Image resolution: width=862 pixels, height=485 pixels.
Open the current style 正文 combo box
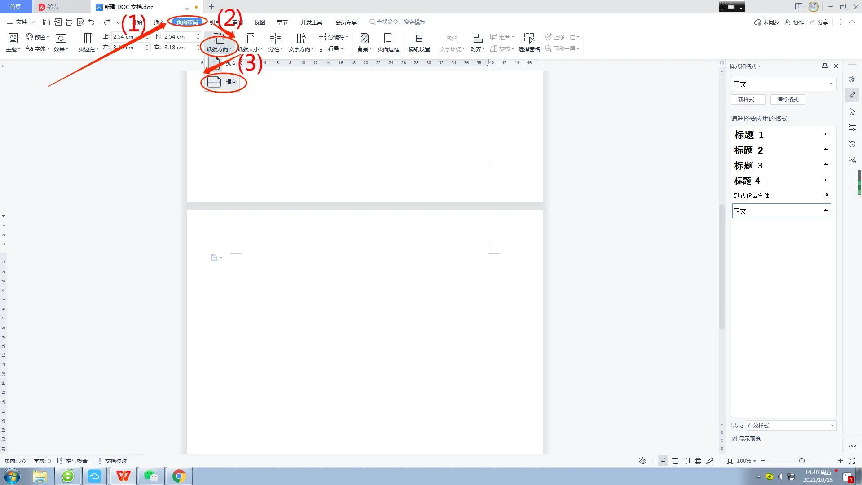tap(783, 84)
